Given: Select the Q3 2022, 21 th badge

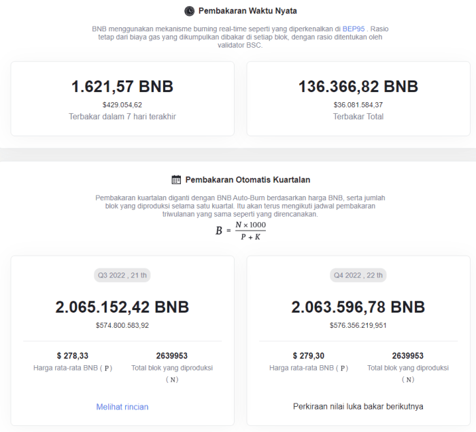Looking at the screenshot, I should click(122, 275).
